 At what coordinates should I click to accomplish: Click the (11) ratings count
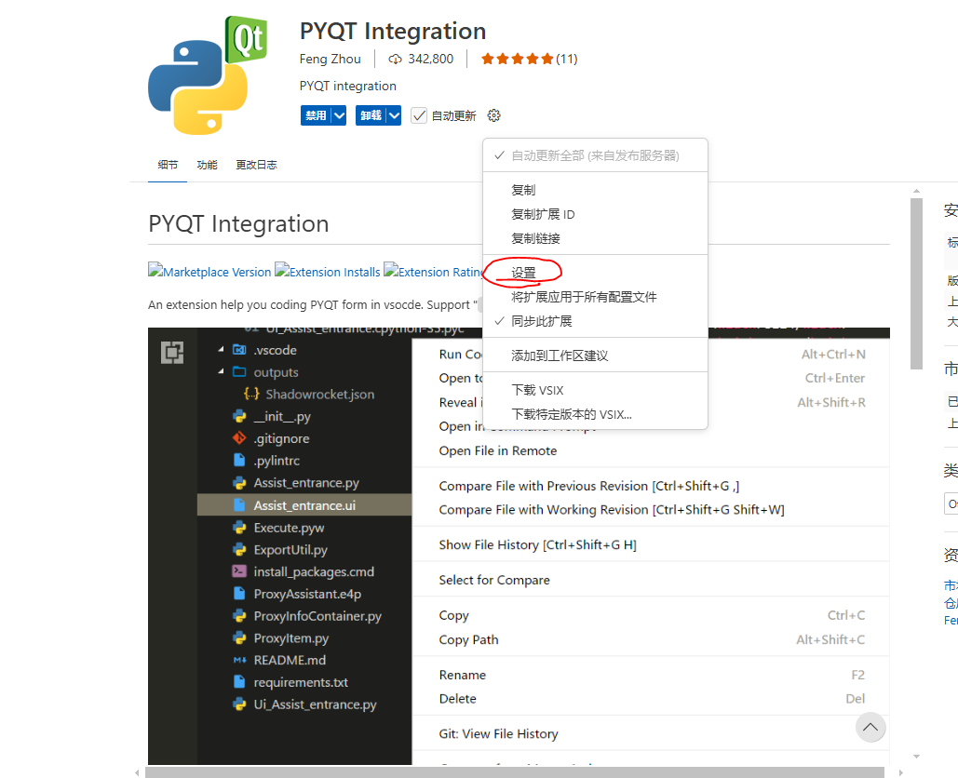tap(566, 59)
